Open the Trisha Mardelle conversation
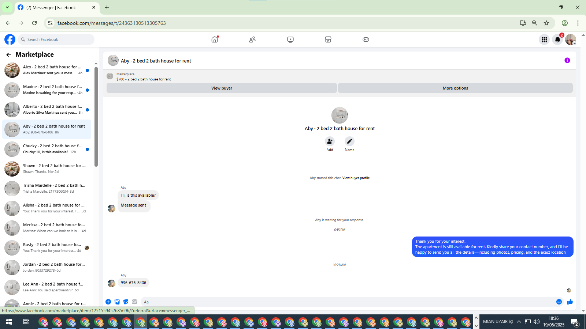This screenshot has width=586, height=329. [47, 189]
